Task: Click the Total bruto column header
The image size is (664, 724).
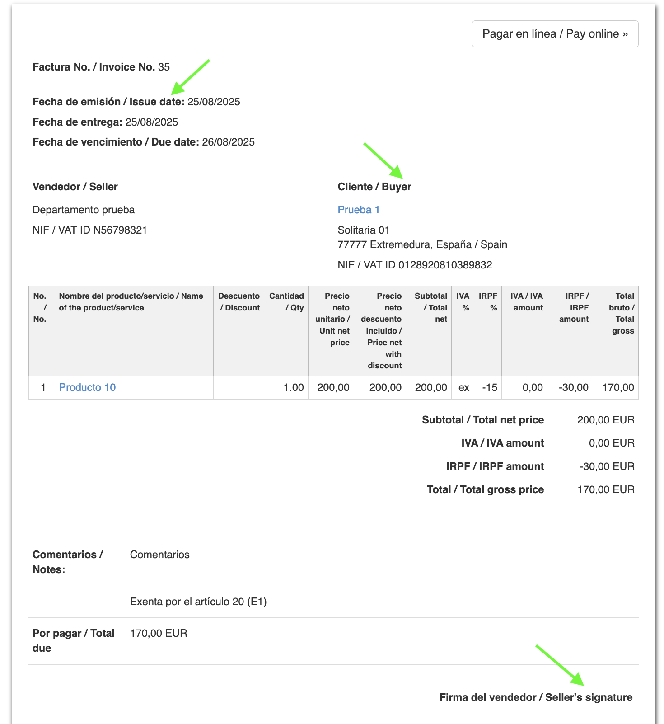Action: 622,313
